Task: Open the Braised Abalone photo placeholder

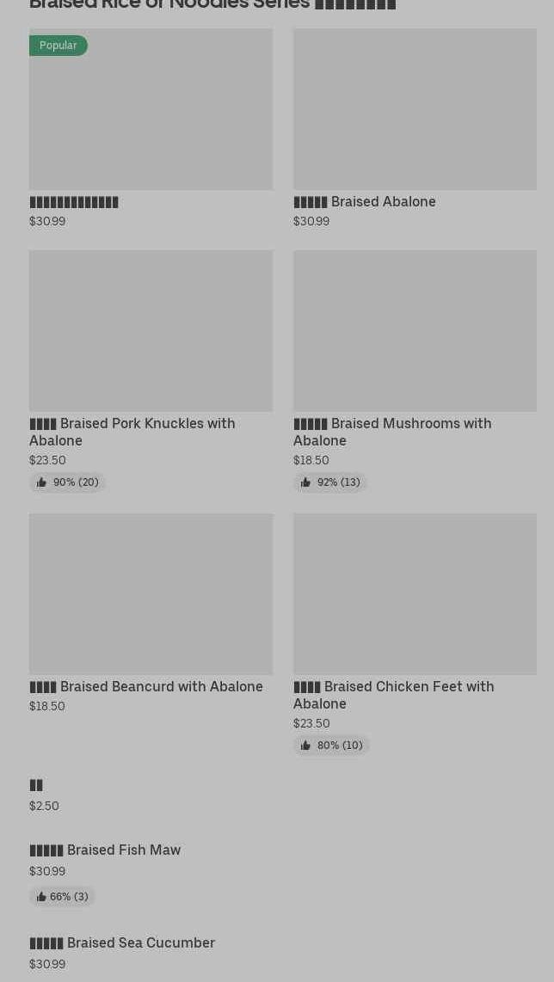Action: tap(415, 109)
